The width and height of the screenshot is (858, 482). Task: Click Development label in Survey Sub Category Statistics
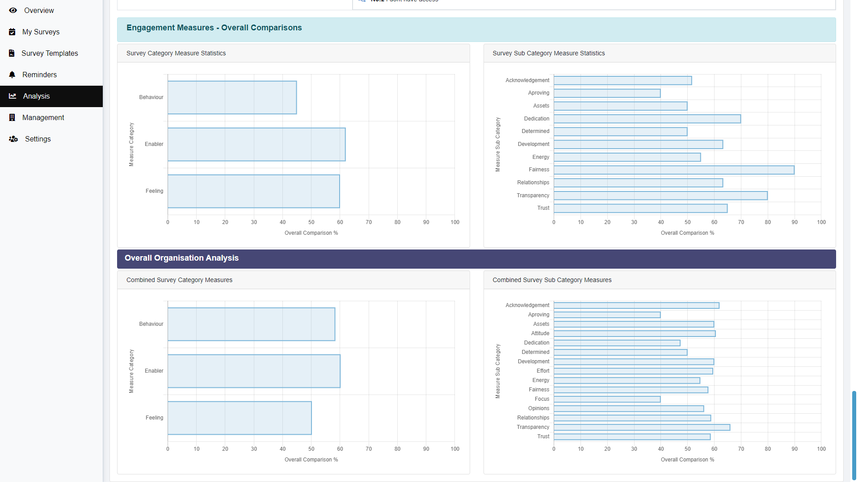pyautogui.click(x=534, y=144)
